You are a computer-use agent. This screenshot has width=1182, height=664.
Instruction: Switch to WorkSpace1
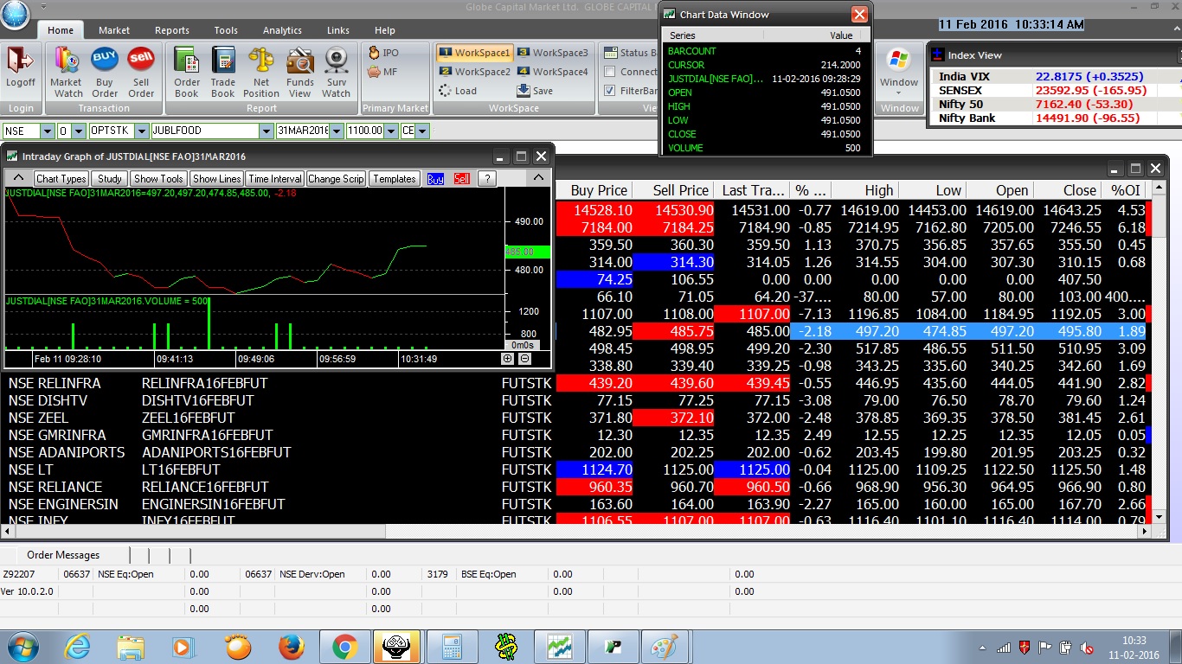pyautogui.click(x=474, y=53)
